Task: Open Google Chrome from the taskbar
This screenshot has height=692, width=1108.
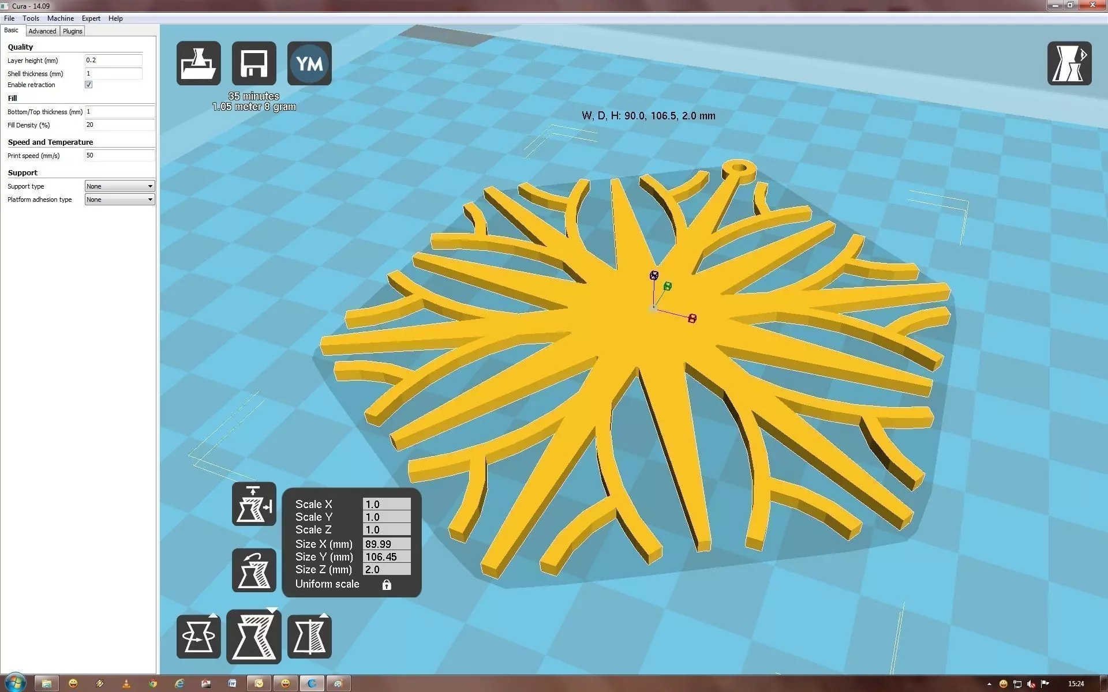Action: click(153, 683)
